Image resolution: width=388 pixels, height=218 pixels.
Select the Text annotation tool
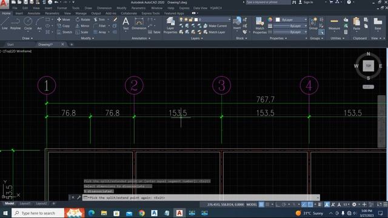(x=125, y=24)
